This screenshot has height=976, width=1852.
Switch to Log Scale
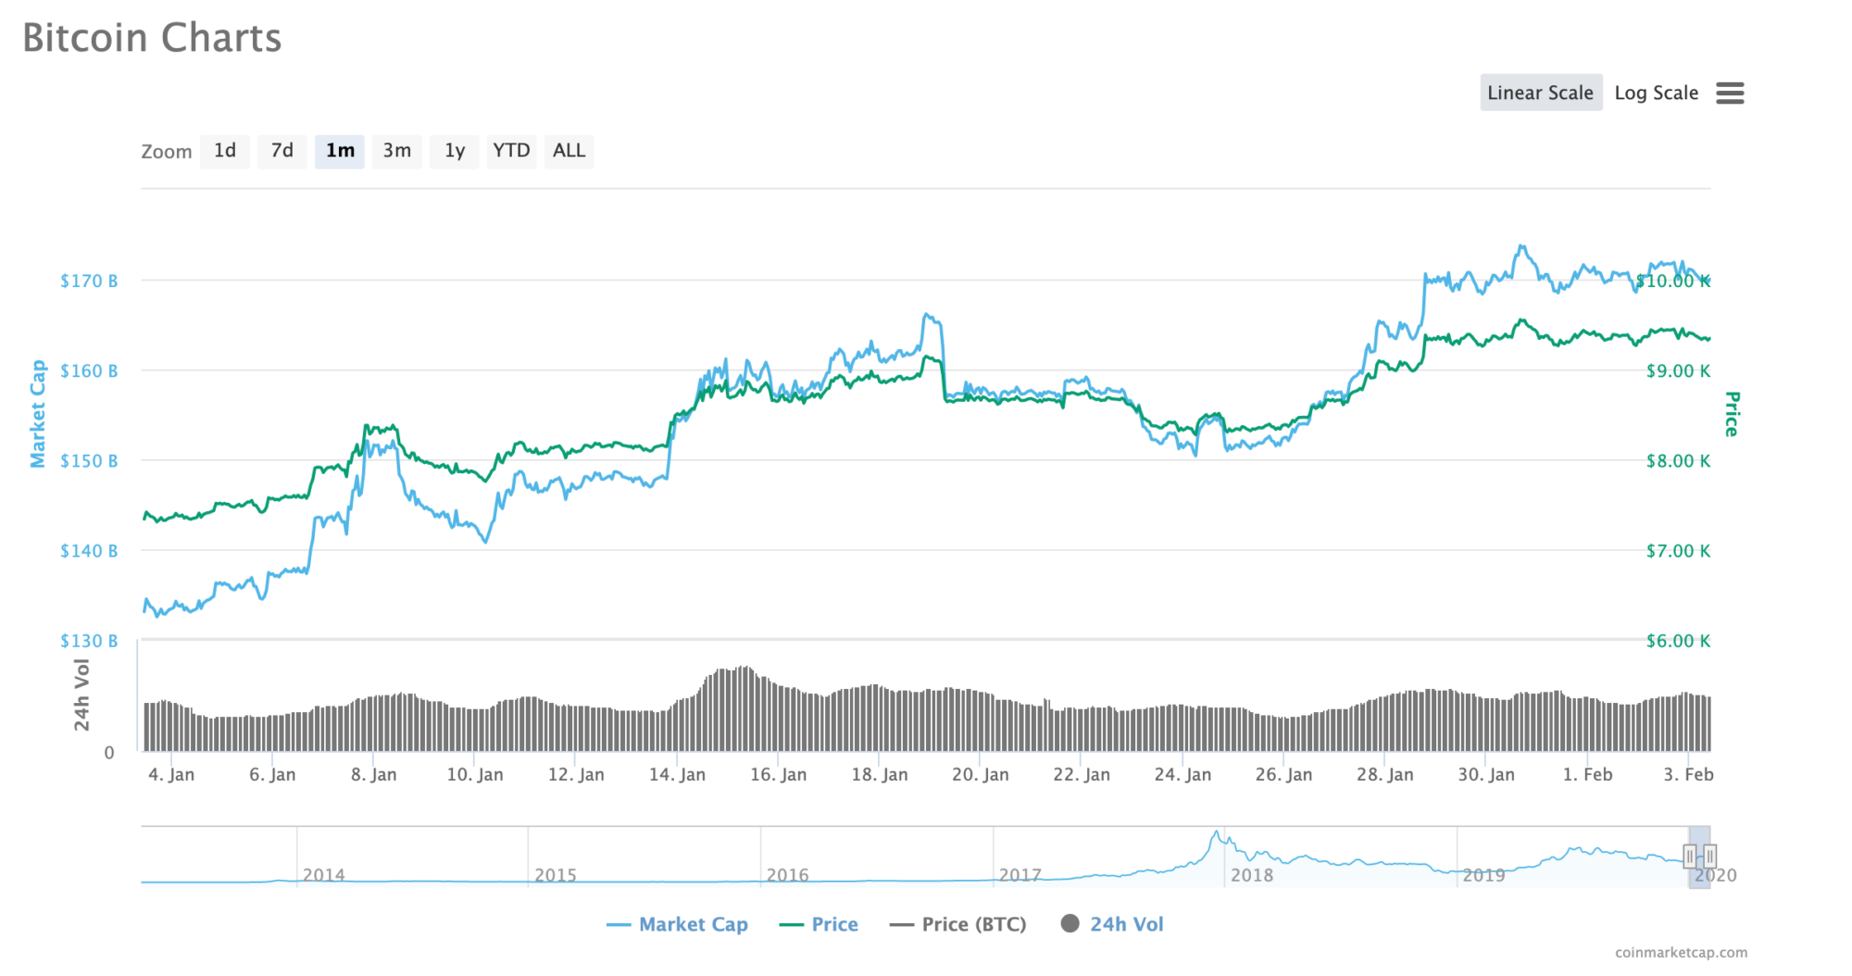(1657, 93)
